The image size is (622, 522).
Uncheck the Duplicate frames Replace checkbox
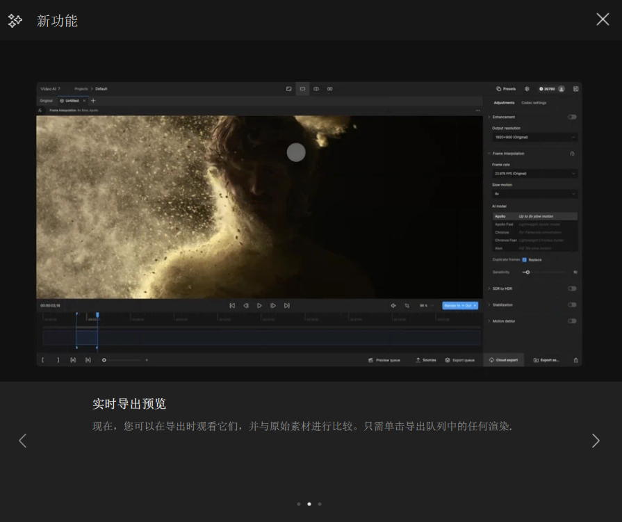coord(524,259)
